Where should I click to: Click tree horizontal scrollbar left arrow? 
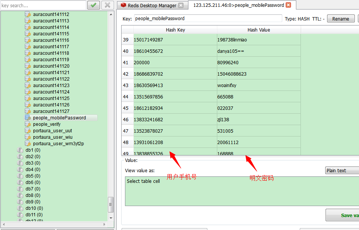(4, 224)
